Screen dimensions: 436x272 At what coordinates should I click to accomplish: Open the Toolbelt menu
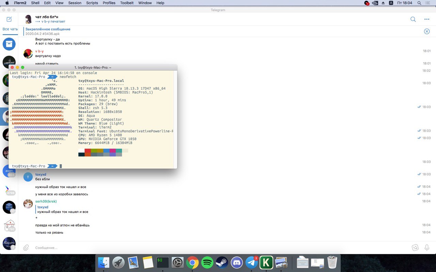click(127, 3)
